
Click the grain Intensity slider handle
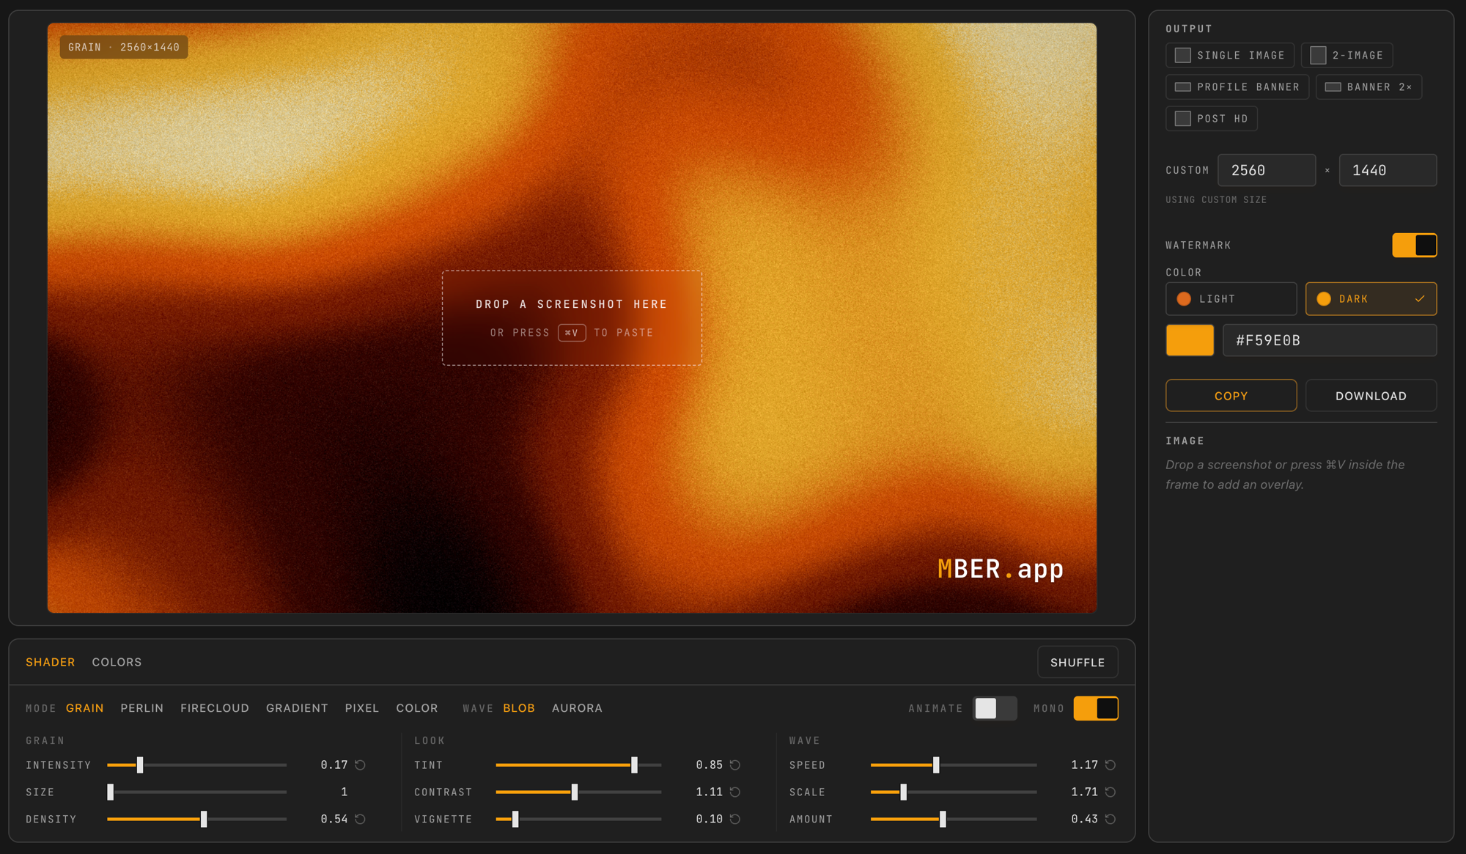140,765
